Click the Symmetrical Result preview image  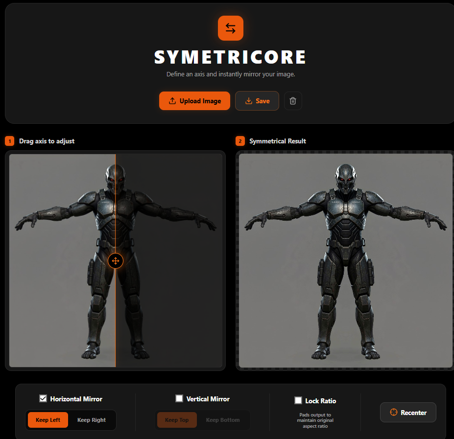point(345,260)
